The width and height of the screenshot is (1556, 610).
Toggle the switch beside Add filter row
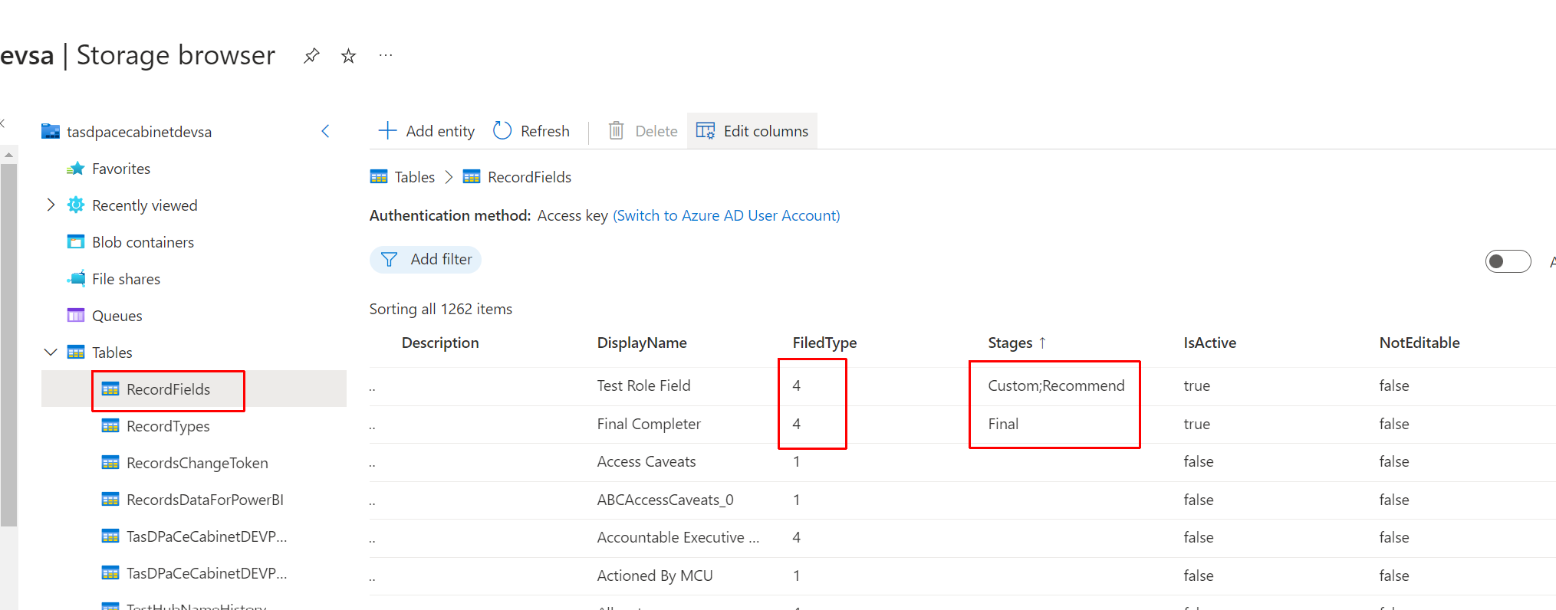[x=1507, y=261]
